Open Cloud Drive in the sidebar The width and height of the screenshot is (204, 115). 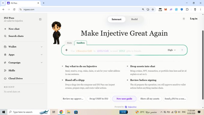pos(16,78)
